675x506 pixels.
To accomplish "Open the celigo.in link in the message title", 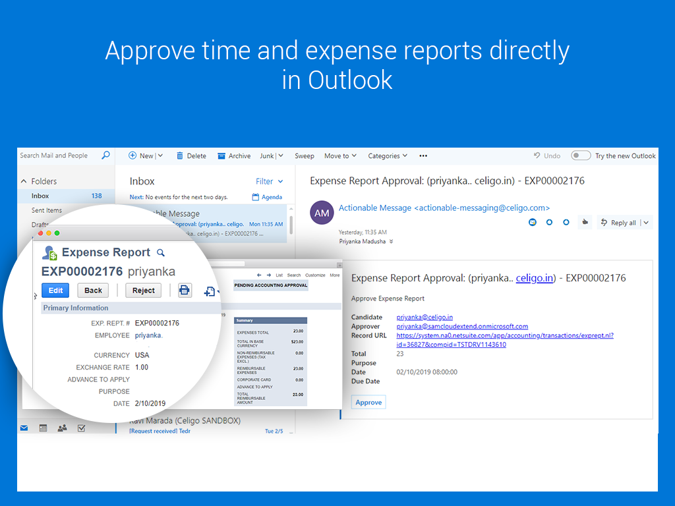I will tap(534, 278).
